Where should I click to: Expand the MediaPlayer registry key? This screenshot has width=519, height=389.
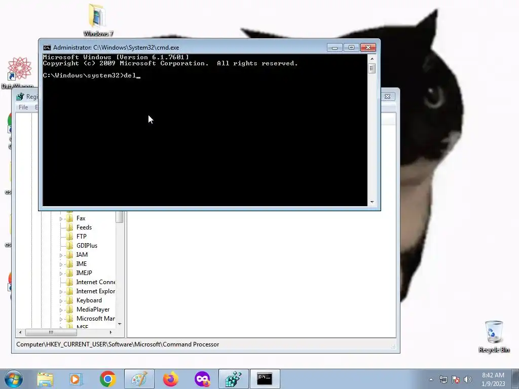[x=61, y=310]
